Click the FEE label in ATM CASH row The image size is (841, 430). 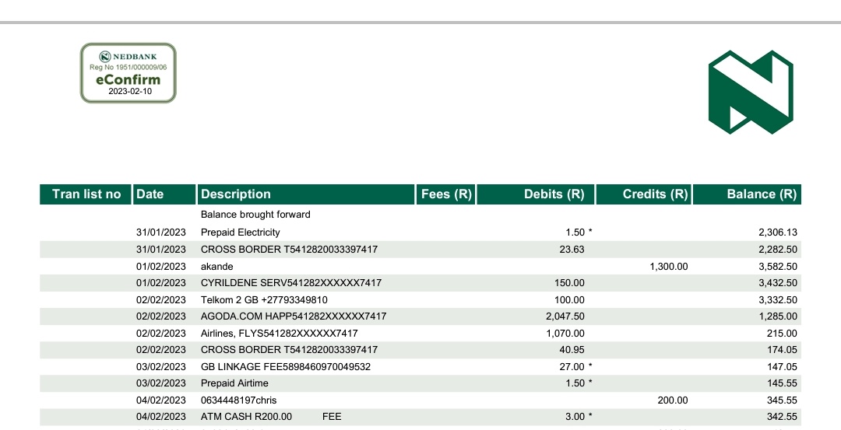pos(332,417)
